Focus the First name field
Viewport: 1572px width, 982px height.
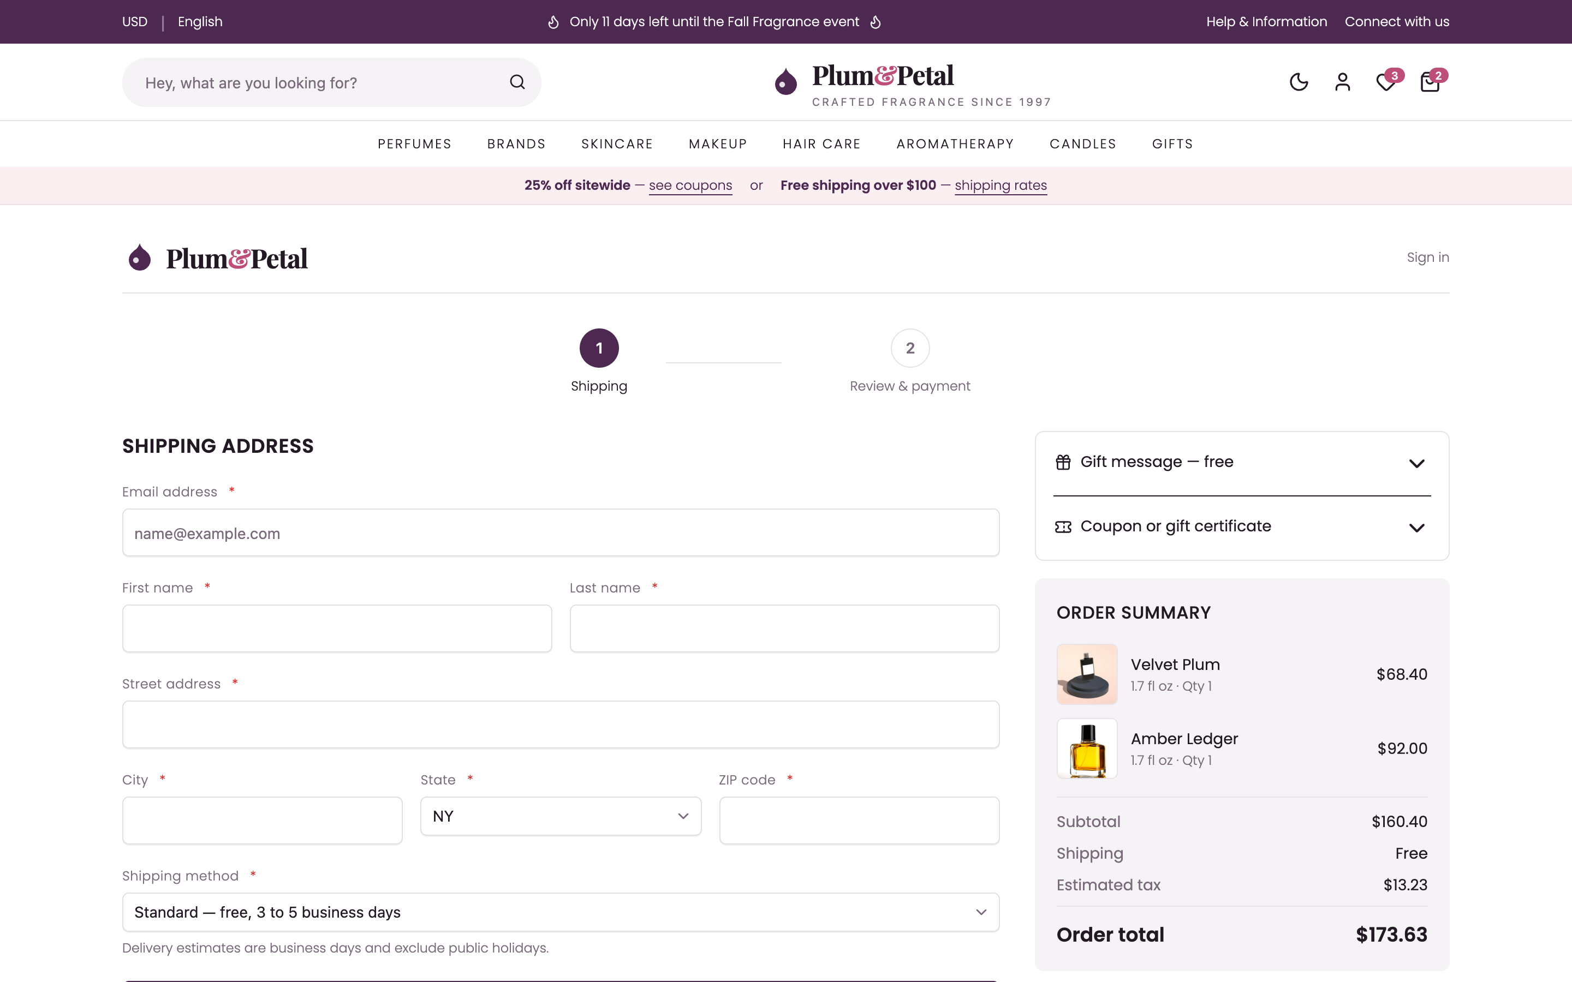click(337, 628)
